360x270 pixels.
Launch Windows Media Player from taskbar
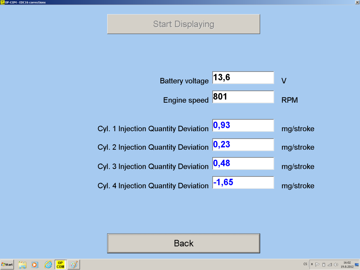point(35,264)
